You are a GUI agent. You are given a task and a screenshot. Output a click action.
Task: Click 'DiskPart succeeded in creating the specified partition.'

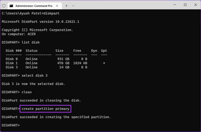click(56, 117)
